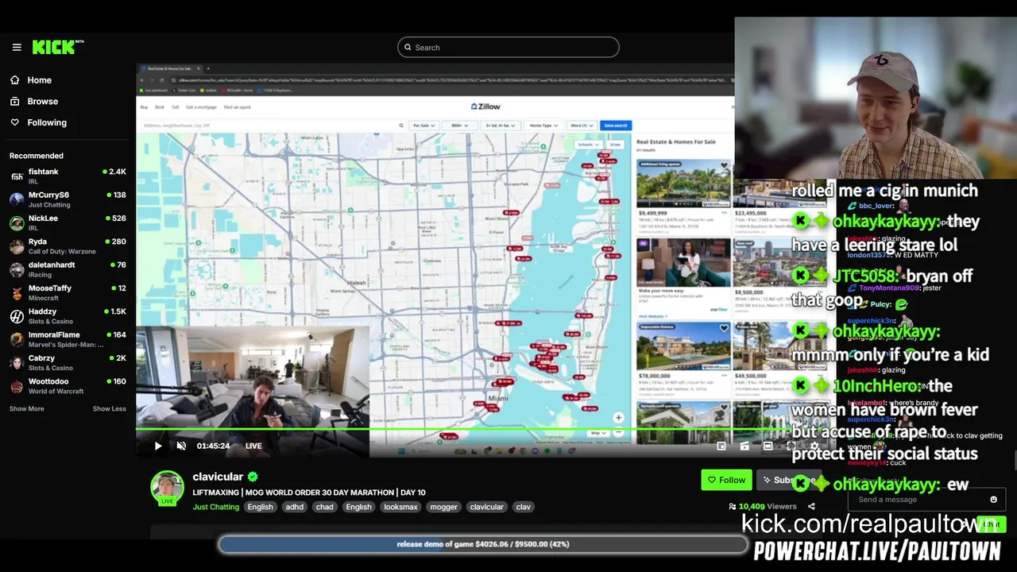Open the beds and baths filter dropdown
This screenshot has height=572, width=1017.
pyautogui.click(x=501, y=126)
